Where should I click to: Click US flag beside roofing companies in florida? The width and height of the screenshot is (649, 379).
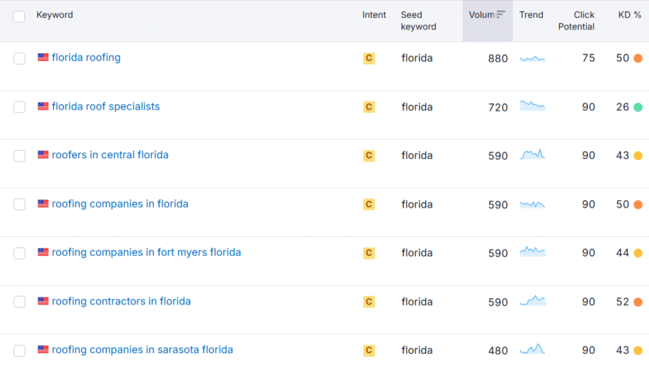pyautogui.click(x=43, y=203)
